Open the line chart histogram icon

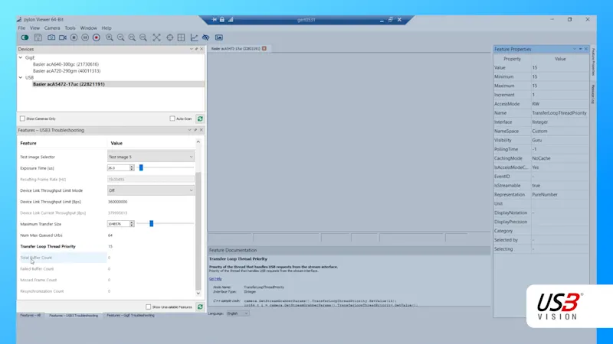pos(194,37)
